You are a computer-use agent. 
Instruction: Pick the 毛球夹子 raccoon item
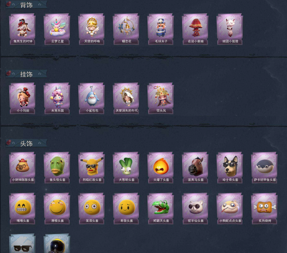pyautogui.click(x=161, y=29)
